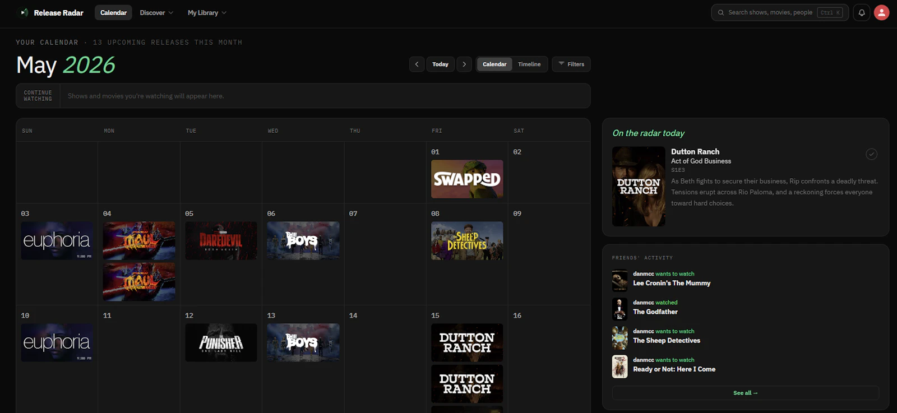Click the May 2026 heading
This screenshot has height=413, width=897.
point(66,65)
